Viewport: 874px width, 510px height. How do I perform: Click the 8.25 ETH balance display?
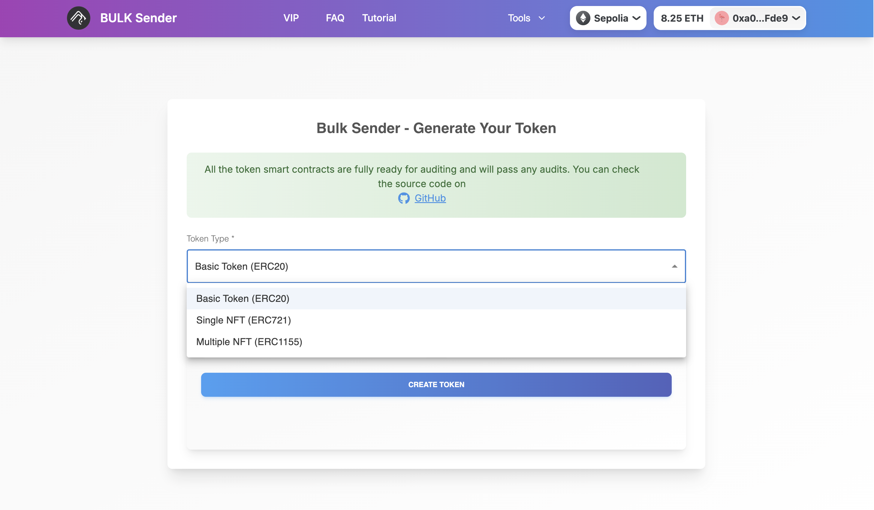point(682,18)
